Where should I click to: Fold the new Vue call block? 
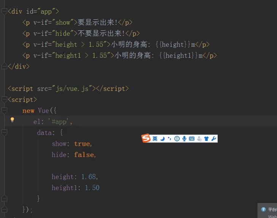[x=4, y=111]
